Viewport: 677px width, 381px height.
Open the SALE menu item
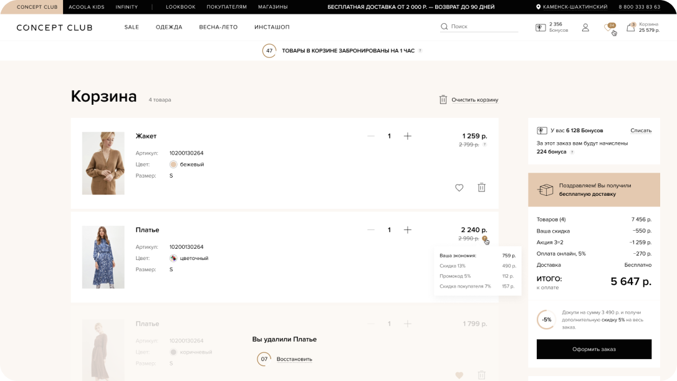point(132,27)
